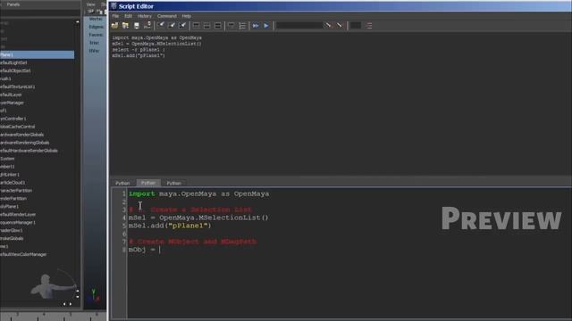The image size is (572, 321).
Task: Select defaultViewColorManager in the outliner
Action: pos(23,254)
